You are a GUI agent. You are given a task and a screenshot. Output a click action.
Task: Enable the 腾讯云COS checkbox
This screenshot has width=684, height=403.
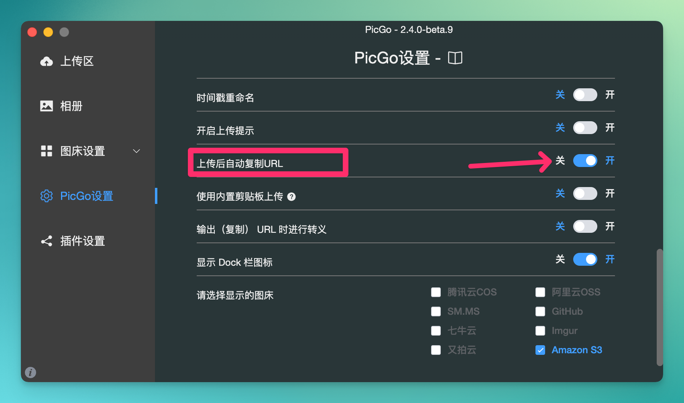click(436, 292)
